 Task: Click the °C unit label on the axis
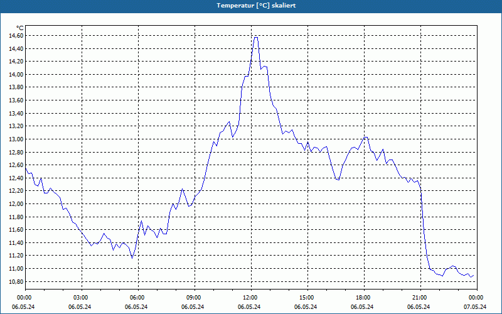(x=20, y=28)
